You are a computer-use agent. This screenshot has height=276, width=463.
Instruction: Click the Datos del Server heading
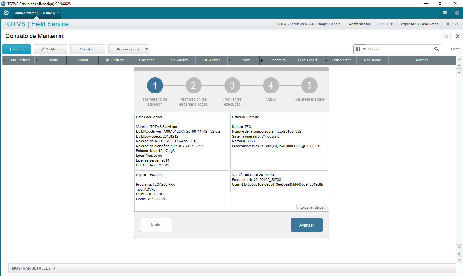point(149,117)
